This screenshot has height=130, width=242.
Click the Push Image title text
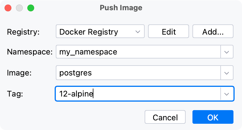[x=121, y=8]
